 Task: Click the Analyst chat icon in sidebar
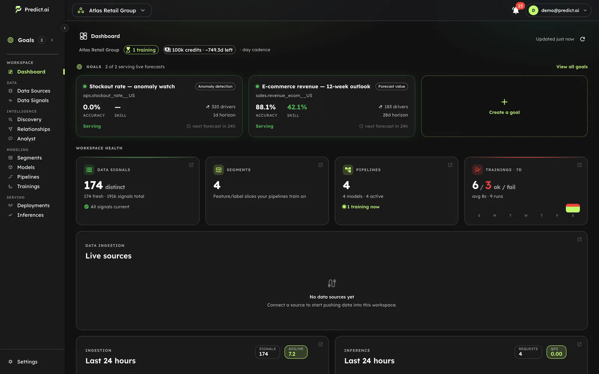tap(10, 139)
